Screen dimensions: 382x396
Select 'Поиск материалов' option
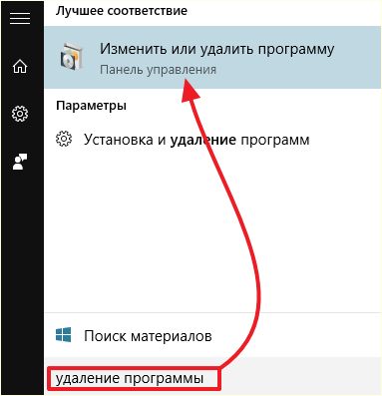pyautogui.click(x=212, y=335)
